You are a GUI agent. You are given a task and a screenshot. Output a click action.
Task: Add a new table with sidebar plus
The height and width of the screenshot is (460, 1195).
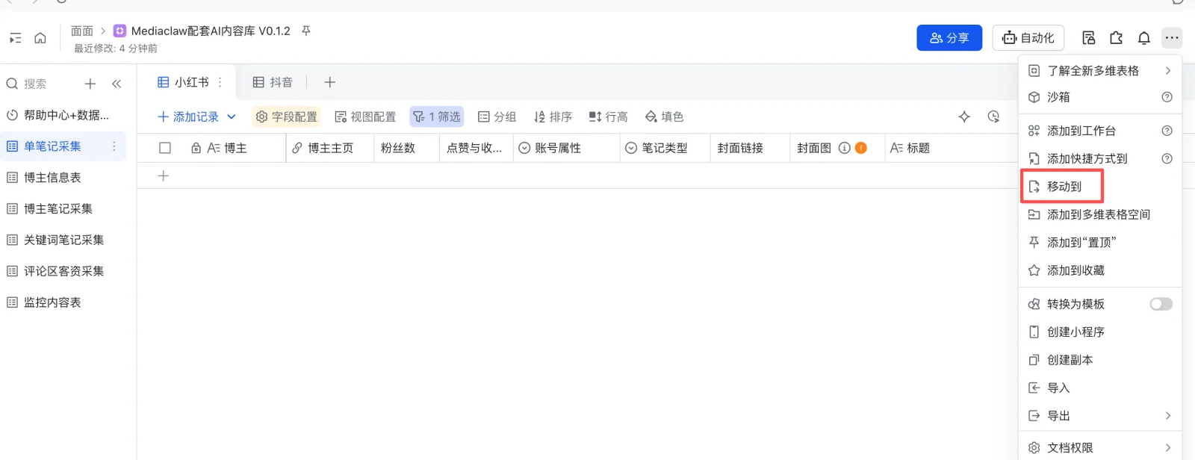[x=90, y=84]
